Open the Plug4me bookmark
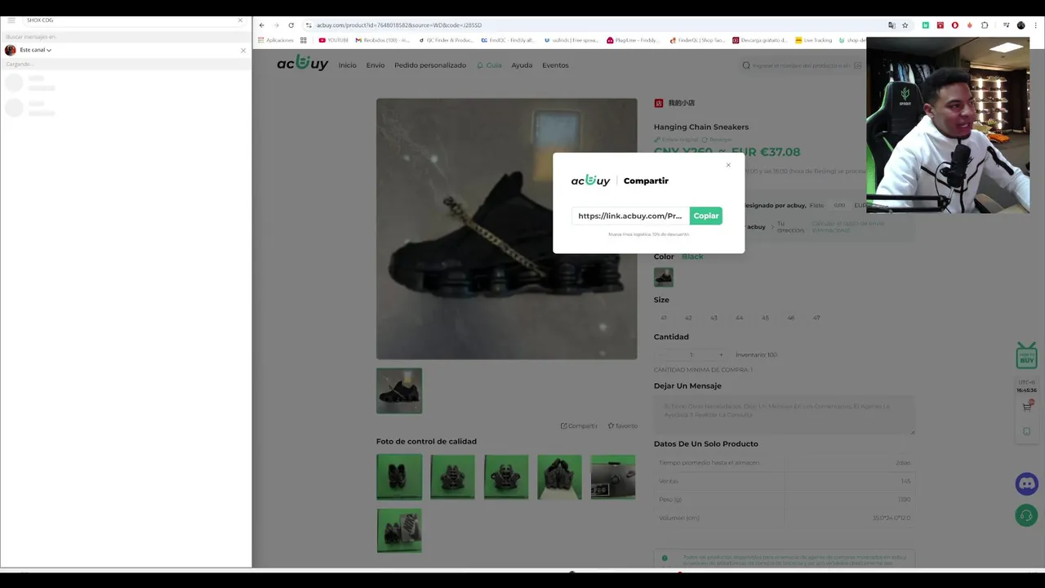 [x=633, y=40]
